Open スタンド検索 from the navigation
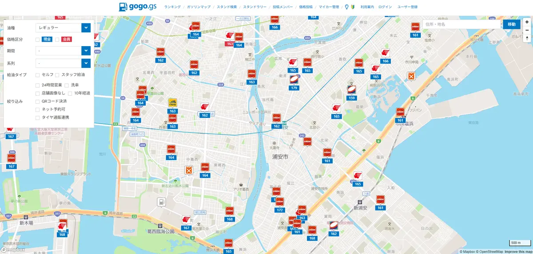This screenshot has width=533, height=254. (x=227, y=7)
